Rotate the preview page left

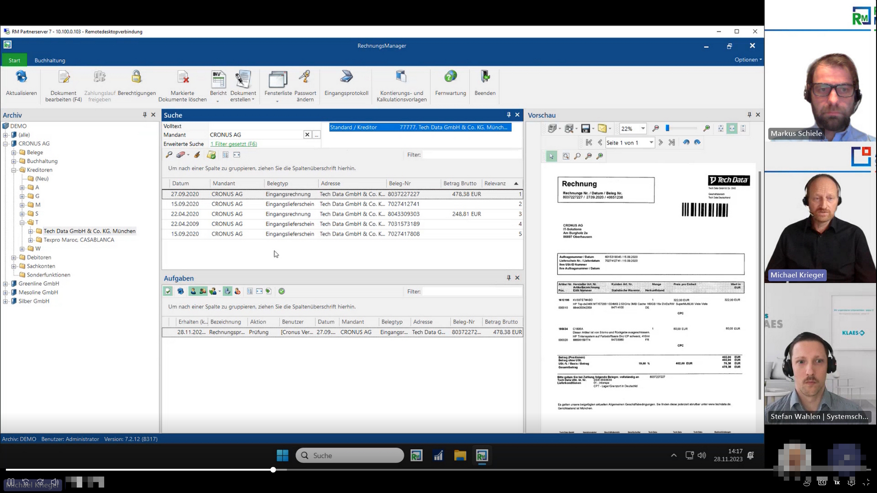(686, 142)
